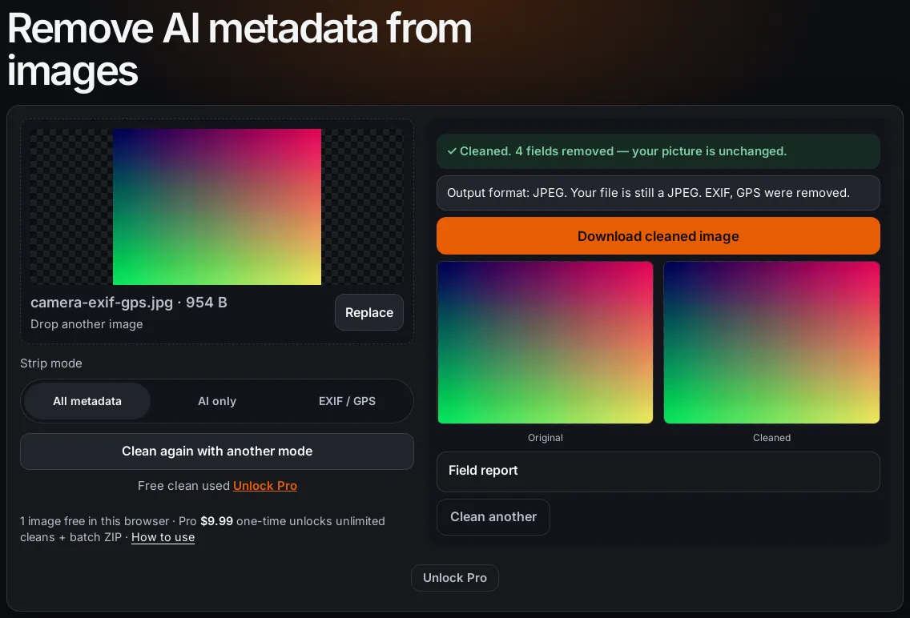Click the Remove AI metadata from images heading
The width and height of the screenshot is (910, 618).
pyautogui.click(x=239, y=50)
